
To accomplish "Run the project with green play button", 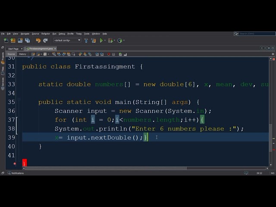I will click(x=101, y=41).
